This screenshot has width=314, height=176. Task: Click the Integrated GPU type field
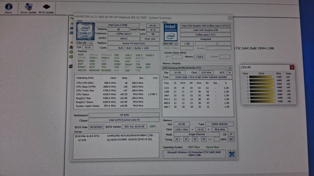click(205, 39)
